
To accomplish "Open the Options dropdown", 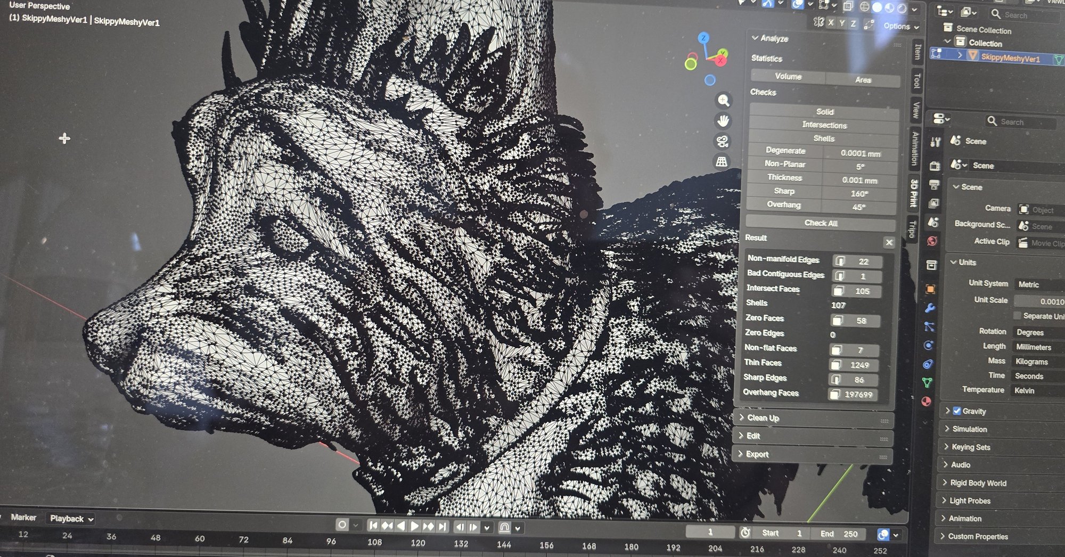I will [x=901, y=26].
